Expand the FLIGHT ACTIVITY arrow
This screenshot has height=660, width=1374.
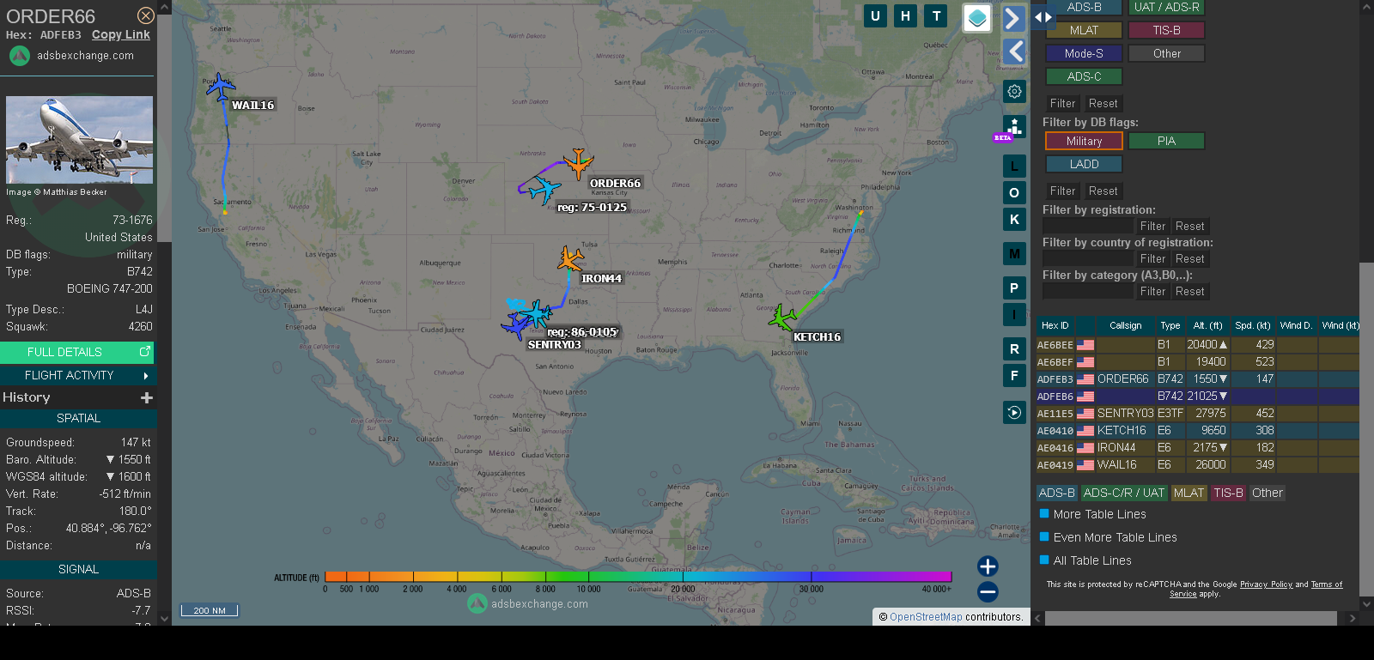146,376
